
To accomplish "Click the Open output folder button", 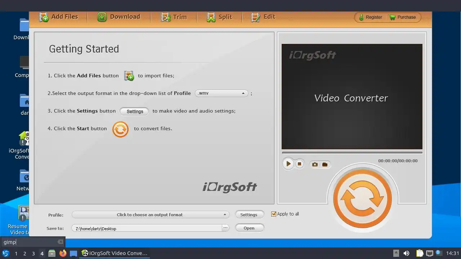I will click(249, 228).
